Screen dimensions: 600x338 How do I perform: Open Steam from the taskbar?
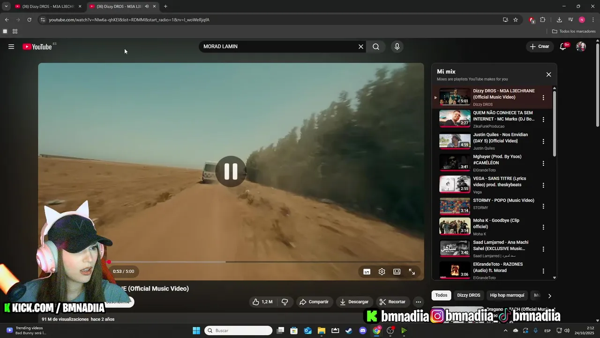349,330
